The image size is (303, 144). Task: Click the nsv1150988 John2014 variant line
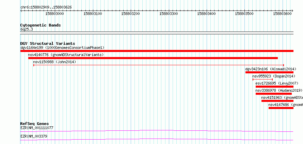[159, 65]
